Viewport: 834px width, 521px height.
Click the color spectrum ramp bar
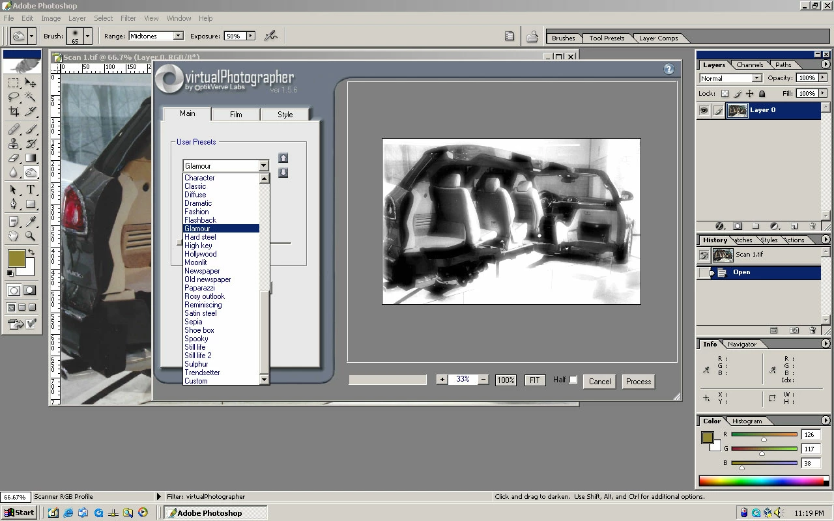point(762,481)
